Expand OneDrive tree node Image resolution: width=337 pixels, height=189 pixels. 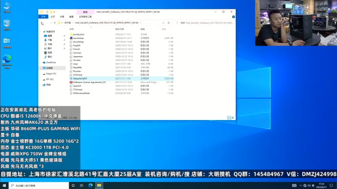coord(40,62)
